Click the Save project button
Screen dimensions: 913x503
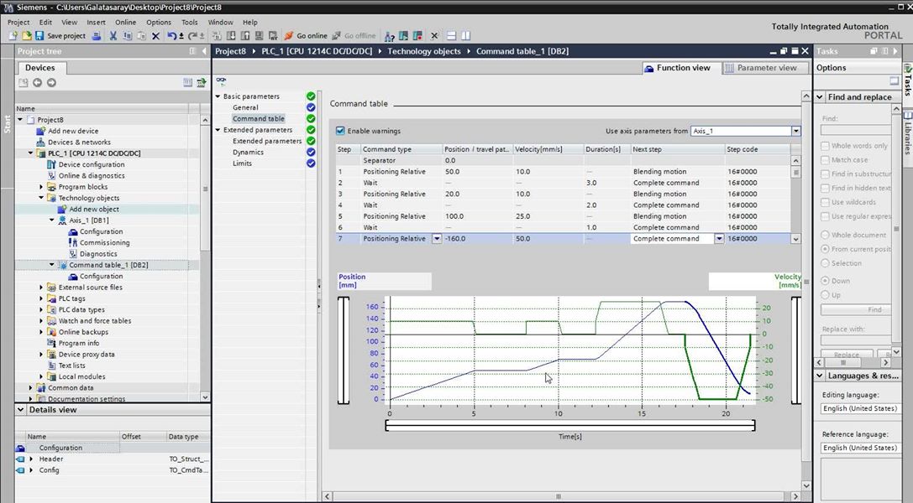(x=60, y=36)
